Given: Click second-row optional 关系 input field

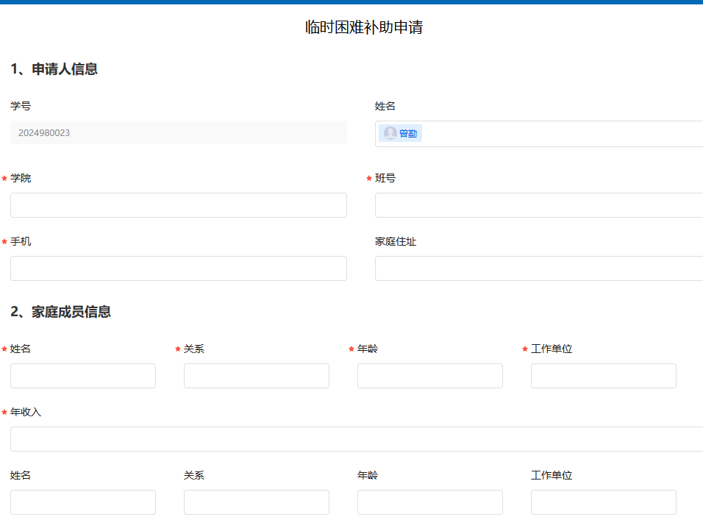Looking at the screenshot, I should 257,502.
